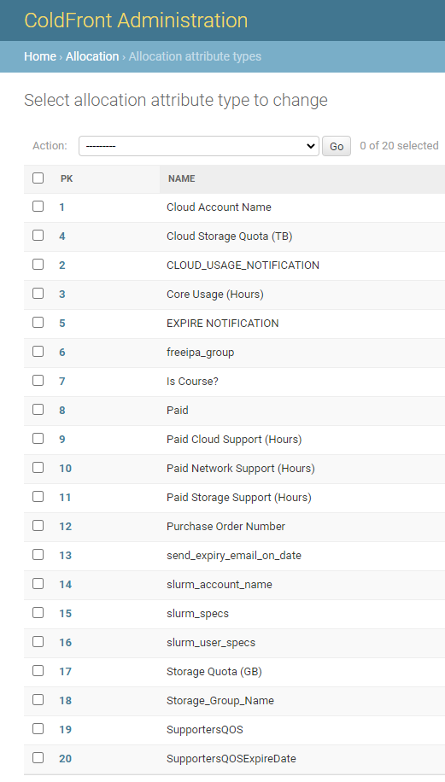This screenshot has width=445, height=782.
Task: Go to Home breadcrumb
Action: pyautogui.click(x=40, y=56)
